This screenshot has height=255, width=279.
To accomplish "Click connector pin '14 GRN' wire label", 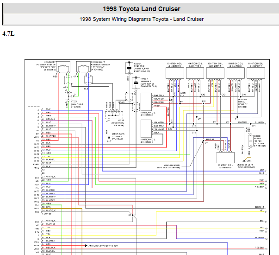I will point(46,153).
